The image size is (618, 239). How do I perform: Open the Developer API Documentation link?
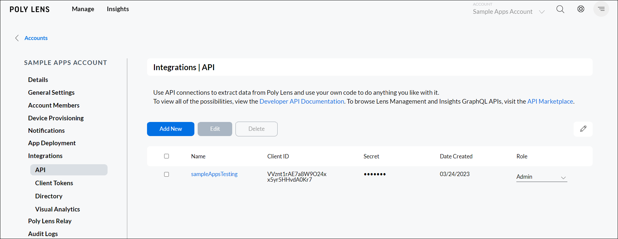(x=302, y=101)
